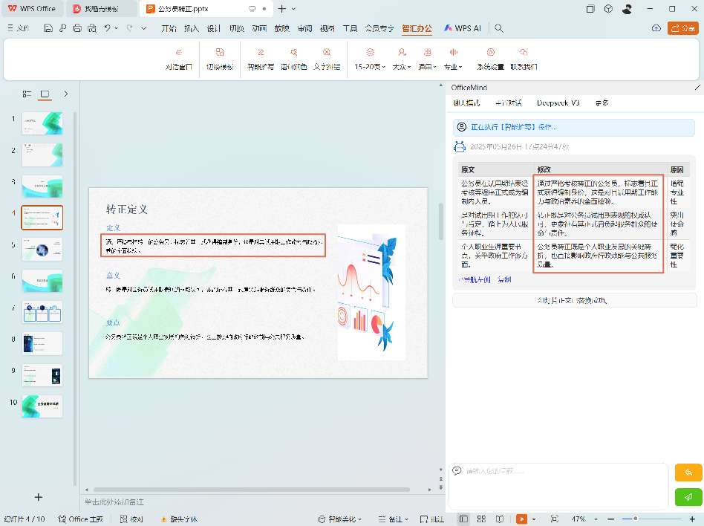Click the orange button above green send
This screenshot has height=526, width=704.
click(688, 473)
